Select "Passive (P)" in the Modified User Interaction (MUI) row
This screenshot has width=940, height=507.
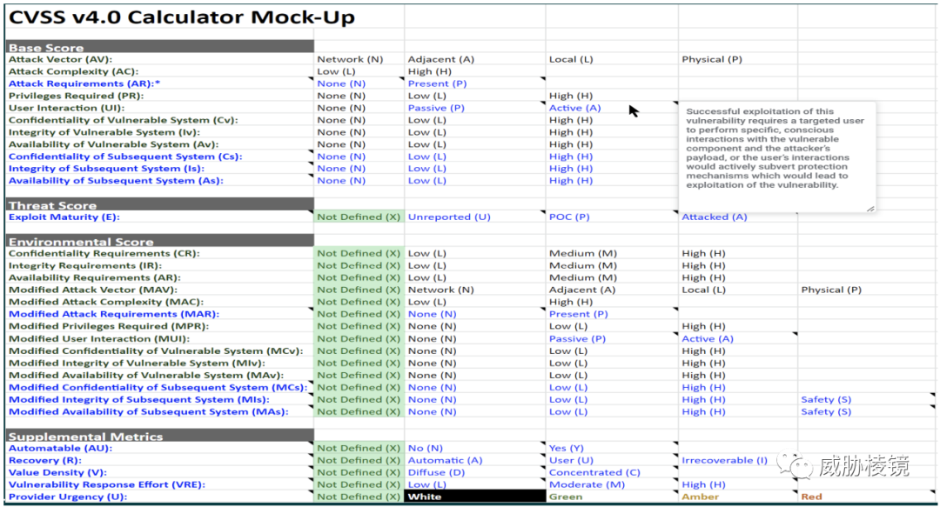pos(577,338)
